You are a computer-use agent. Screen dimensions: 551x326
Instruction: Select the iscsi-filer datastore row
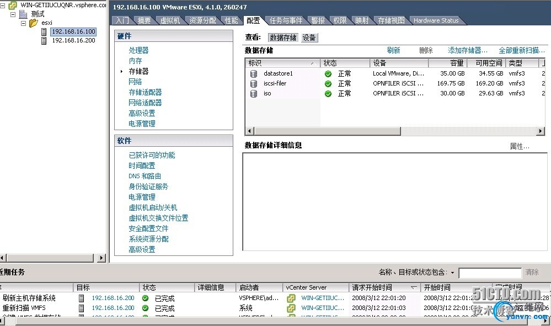pos(395,84)
